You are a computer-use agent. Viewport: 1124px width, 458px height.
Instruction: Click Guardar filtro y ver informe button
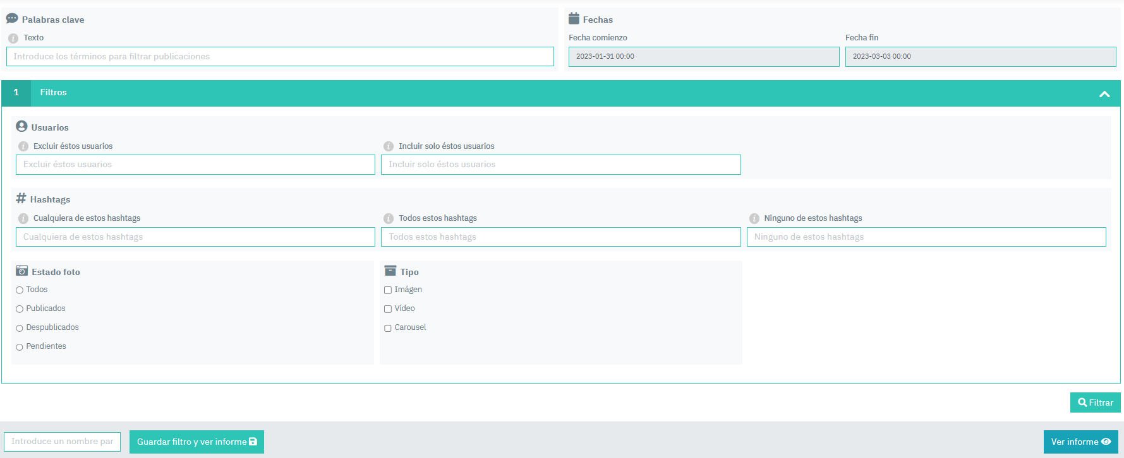click(x=196, y=442)
